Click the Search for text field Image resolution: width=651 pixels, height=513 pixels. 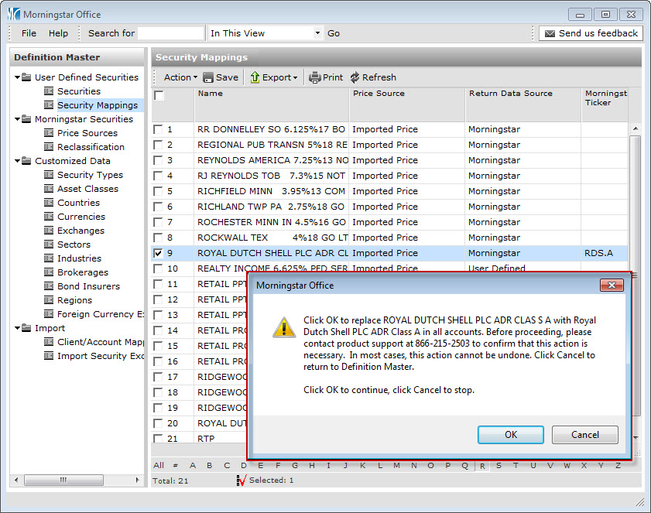click(170, 33)
